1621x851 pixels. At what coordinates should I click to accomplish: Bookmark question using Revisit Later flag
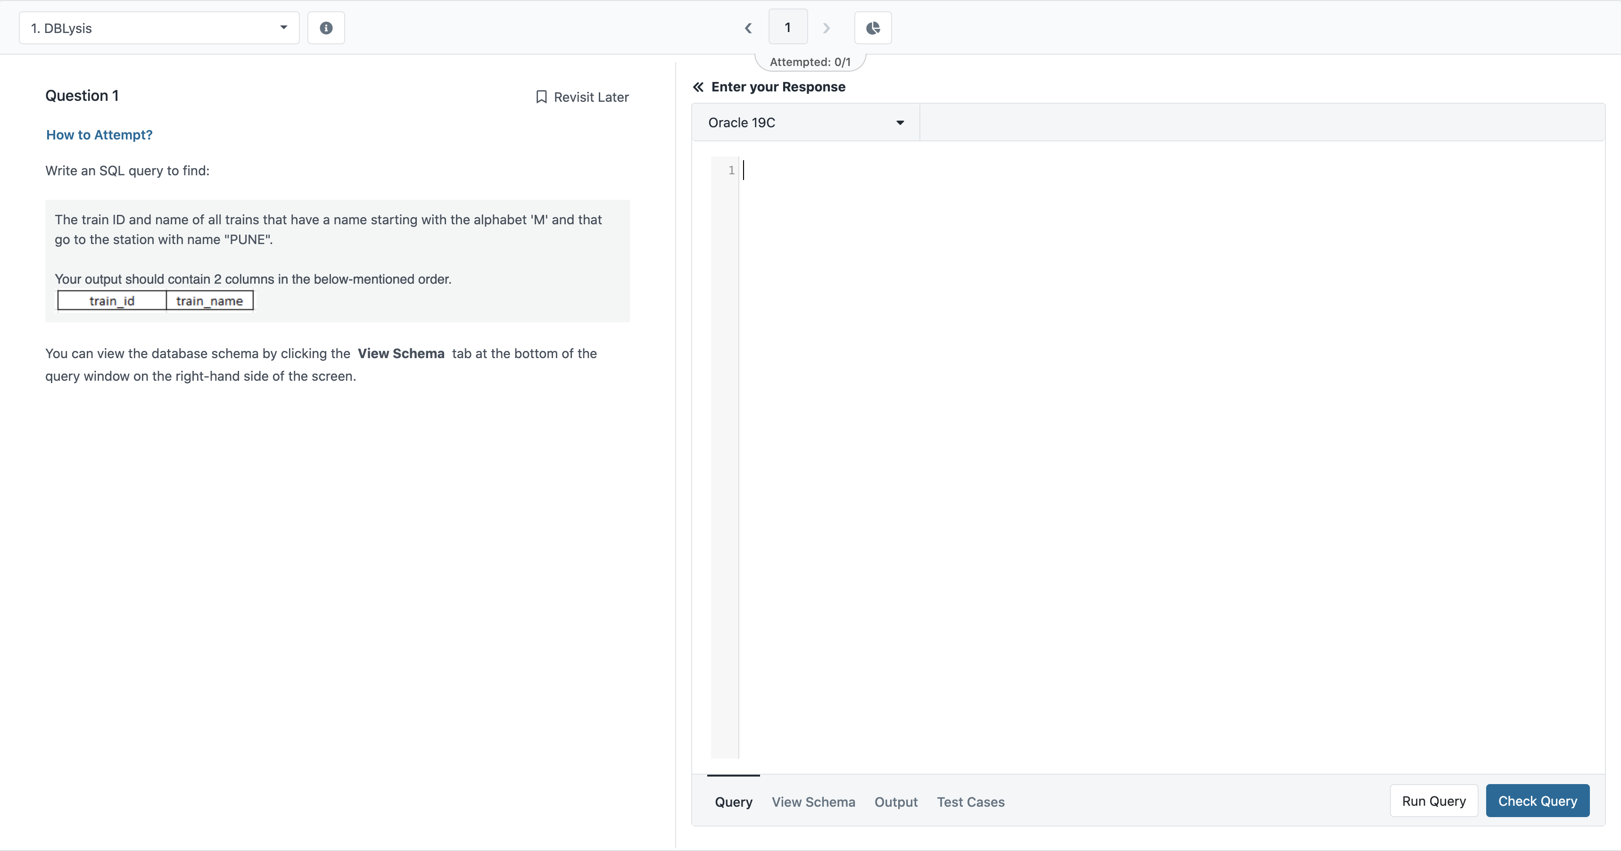(x=581, y=96)
